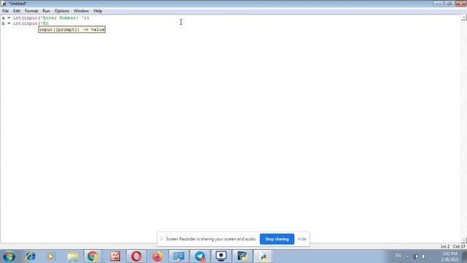Click the editor scrollbar up arrow
The height and width of the screenshot is (263, 467).
tap(464, 18)
